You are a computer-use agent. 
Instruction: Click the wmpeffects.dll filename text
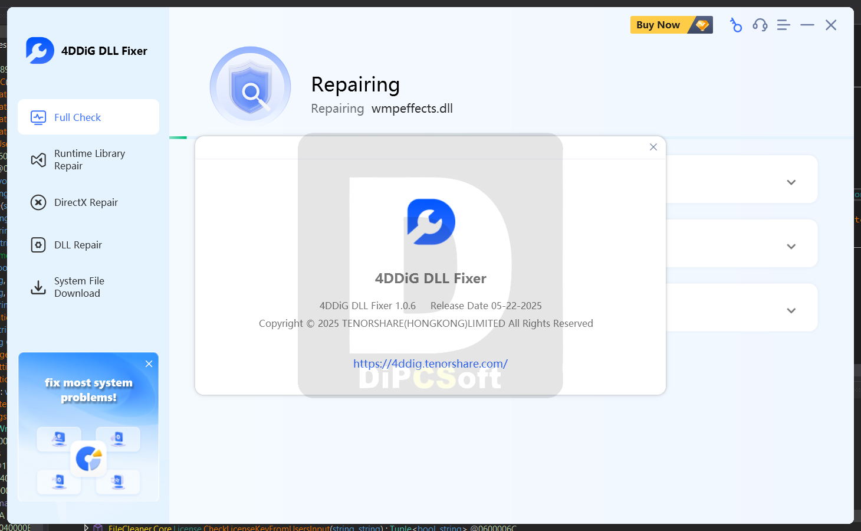(x=412, y=109)
